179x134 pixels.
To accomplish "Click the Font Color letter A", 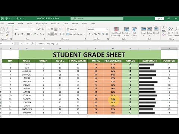I will click(41, 34).
